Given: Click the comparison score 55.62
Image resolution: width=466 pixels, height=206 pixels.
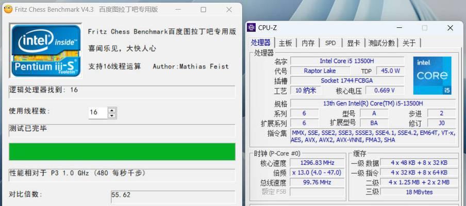Looking at the screenshot, I should (x=173, y=197).
